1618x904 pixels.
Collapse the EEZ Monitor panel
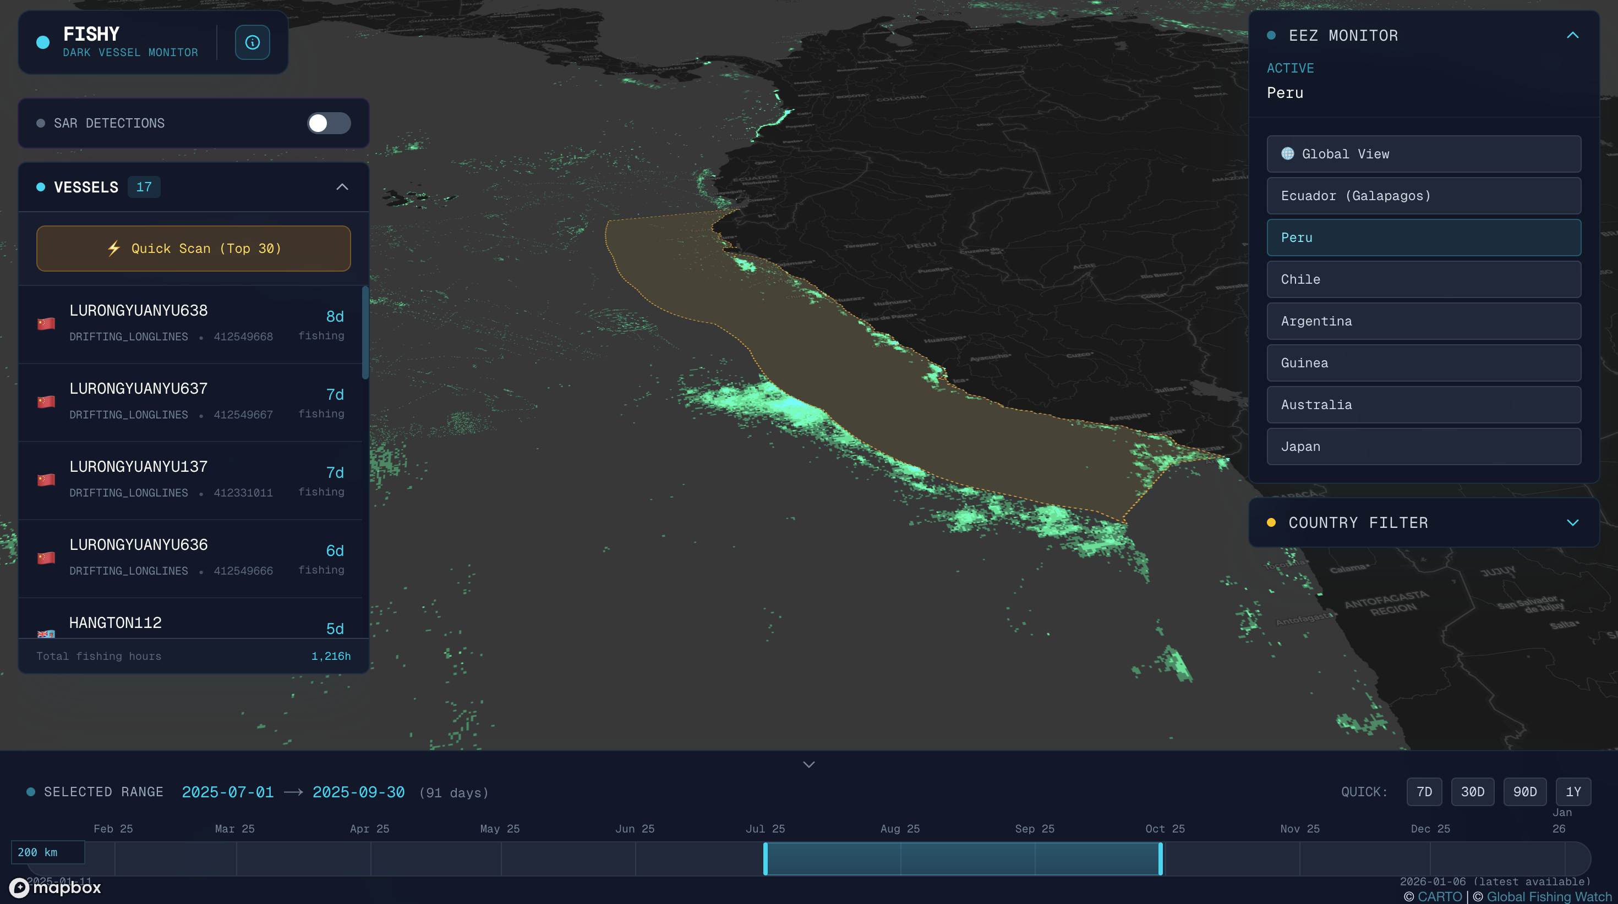(x=1572, y=35)
